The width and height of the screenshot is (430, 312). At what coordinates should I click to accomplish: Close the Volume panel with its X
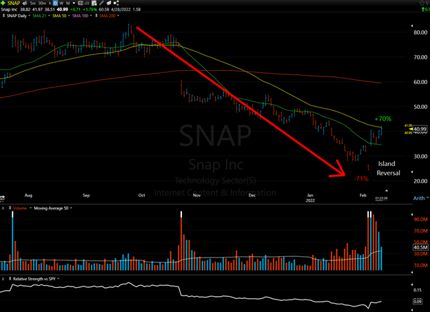coord(3,207)
